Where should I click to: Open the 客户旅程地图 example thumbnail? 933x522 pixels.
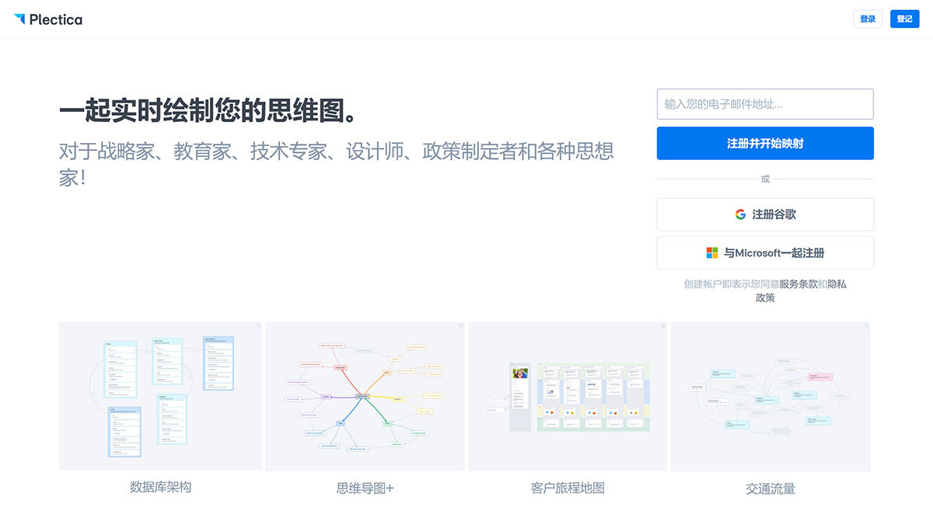point(567,395)
